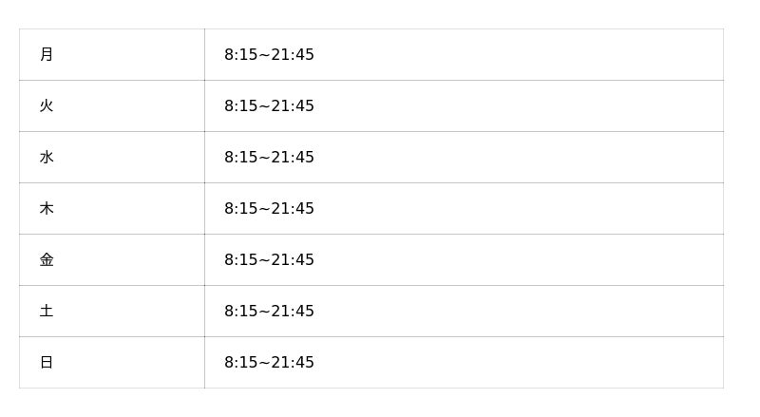Select 21:45 closing time in 木 row

pos(293,209)
